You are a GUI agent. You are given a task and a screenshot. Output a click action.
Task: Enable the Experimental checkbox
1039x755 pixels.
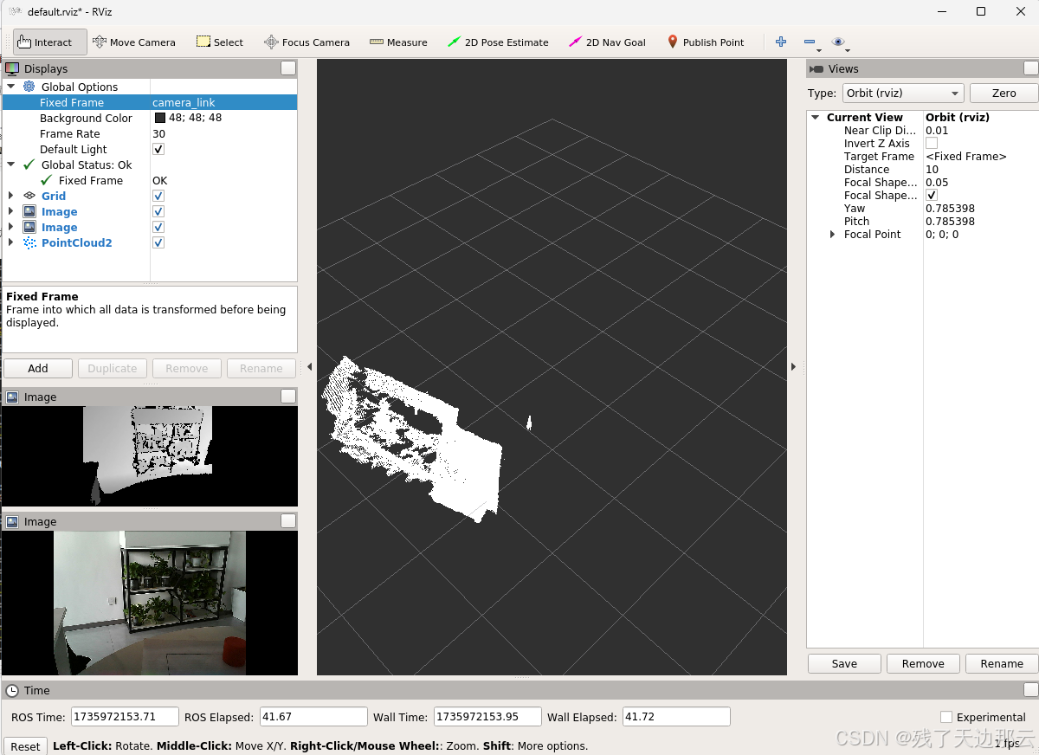point(946,717)
